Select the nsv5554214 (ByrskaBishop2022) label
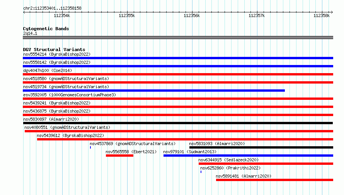 pyautogui.click(x=57, y=54)
